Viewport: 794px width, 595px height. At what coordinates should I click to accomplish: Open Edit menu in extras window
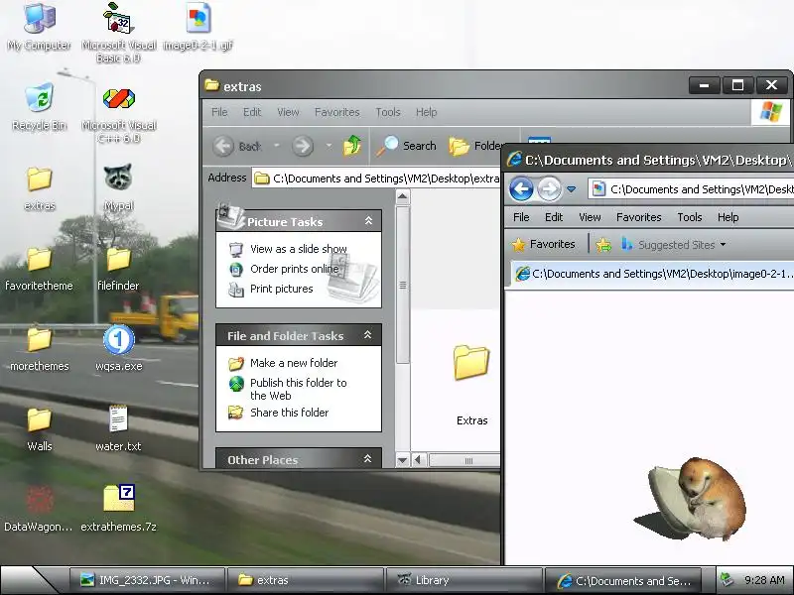252,112
